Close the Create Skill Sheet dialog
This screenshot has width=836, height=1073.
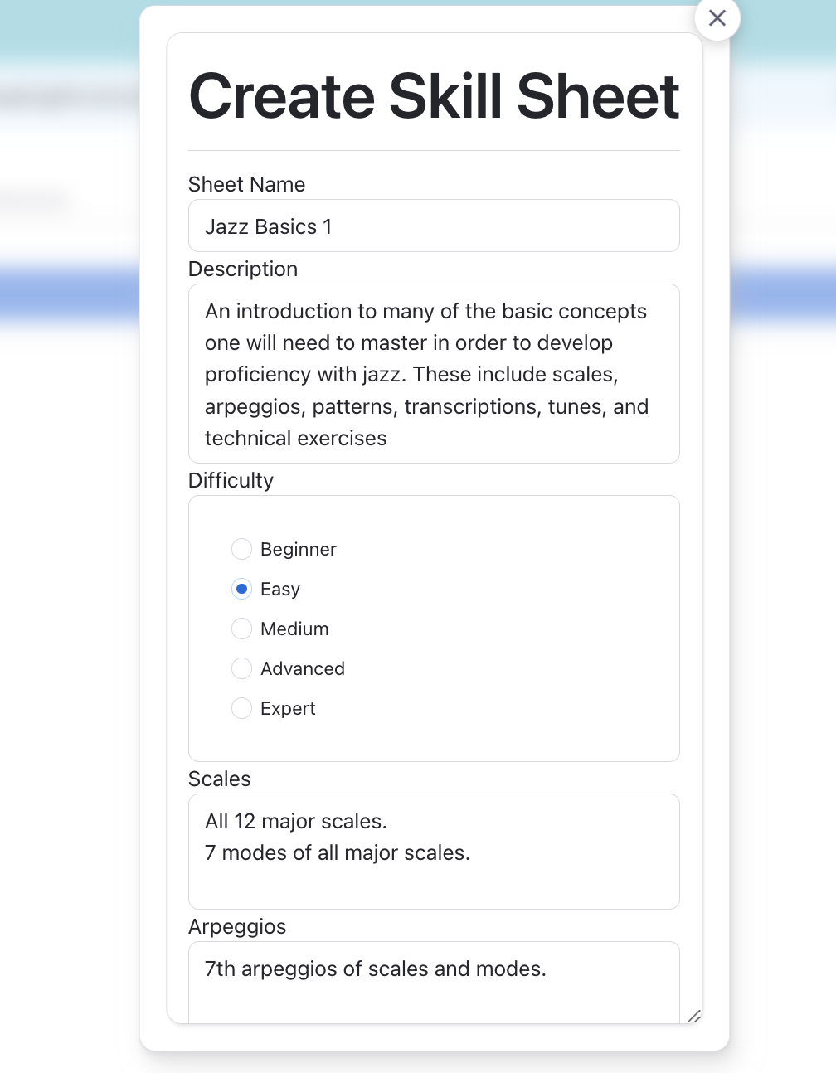coord(717,18)
